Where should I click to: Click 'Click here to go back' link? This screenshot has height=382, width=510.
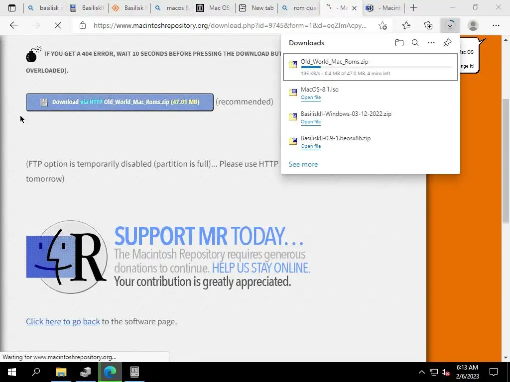click(x=63, y=321)
